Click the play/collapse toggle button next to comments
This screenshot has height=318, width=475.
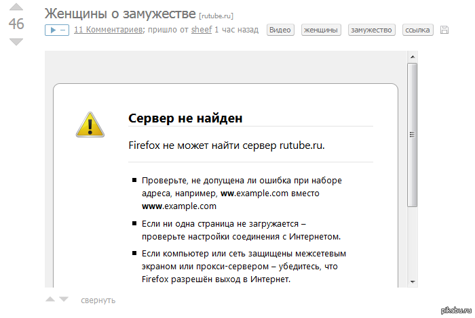click(57, 30)
